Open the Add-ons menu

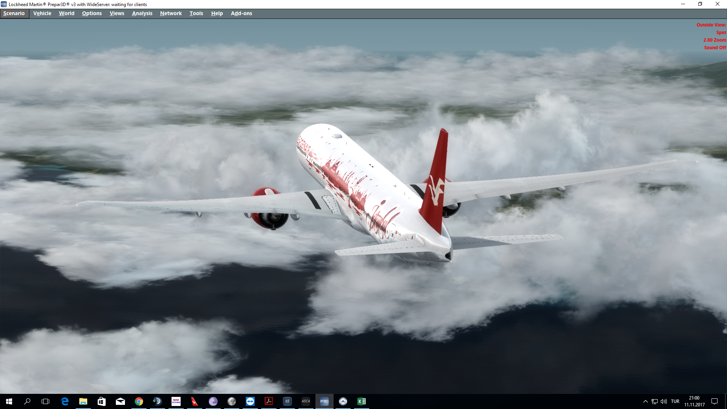point(241,13)
